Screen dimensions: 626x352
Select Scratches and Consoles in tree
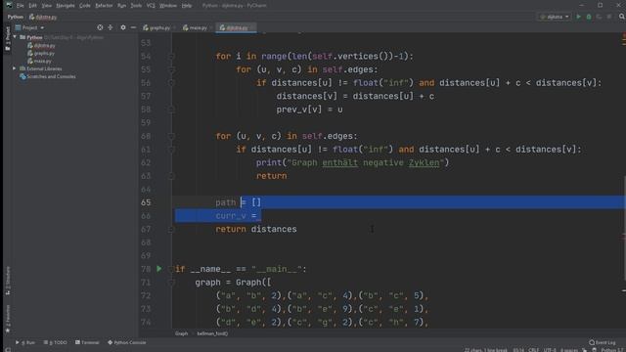point(47,76)
